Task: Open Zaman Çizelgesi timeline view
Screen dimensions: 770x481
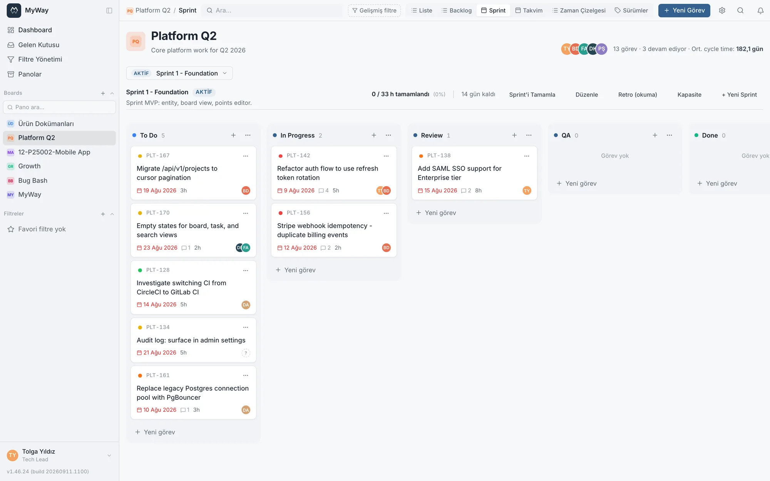Action: pyautogui.click(x=579, y=10)
